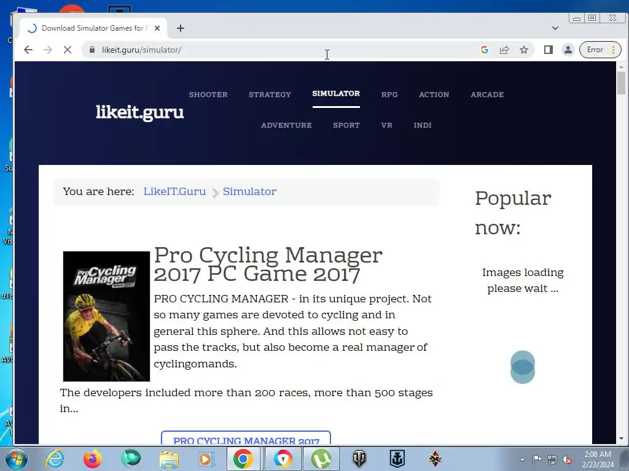
Task: Open the Chrome profile avatar menu
Action: point(568,50)
